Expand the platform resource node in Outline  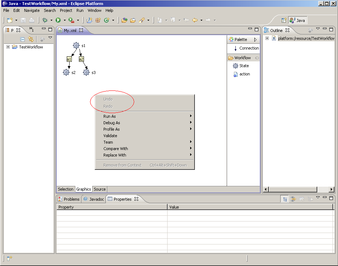click(267, 38)
